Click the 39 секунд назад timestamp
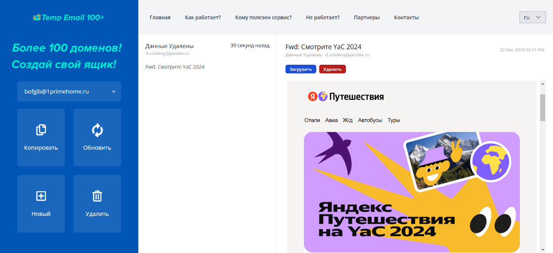Viewport: 553px width, 253px height. 250,45
